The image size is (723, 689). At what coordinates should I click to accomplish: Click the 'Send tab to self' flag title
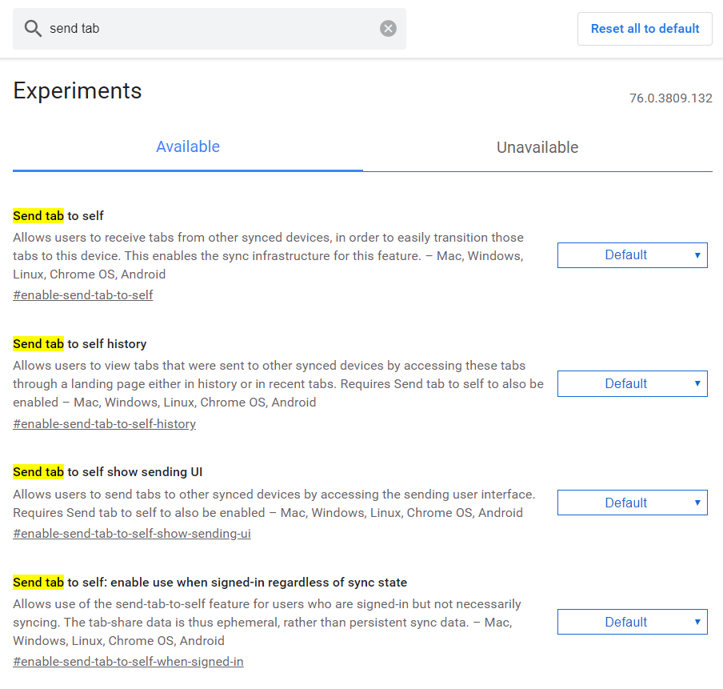click(58, 216)
